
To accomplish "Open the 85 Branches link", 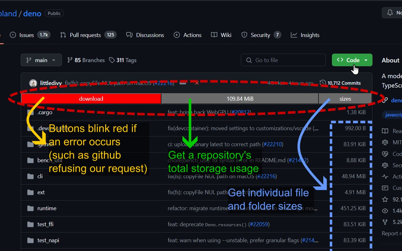I will (x=86, y=60).
